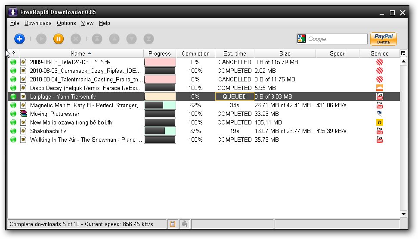Click scrollbar up arrow in download list
The height and width of the screenshot is (239, 418).
(x=403, y=62)
